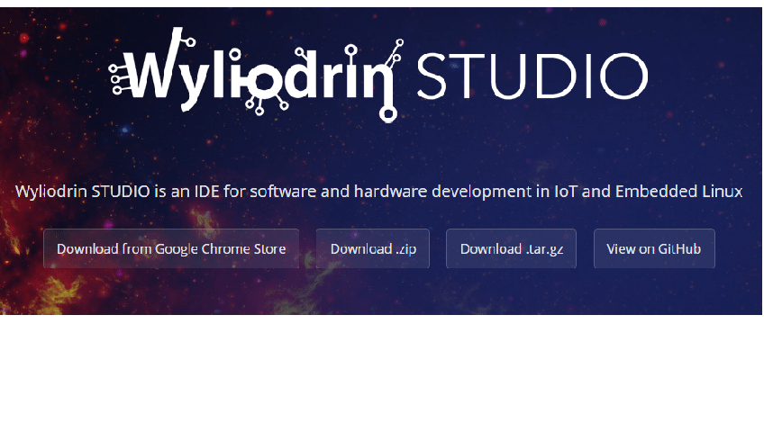This screenshot has height=432, width=764.
Task: Click the Download .zip button
Action: coord(373,248)
